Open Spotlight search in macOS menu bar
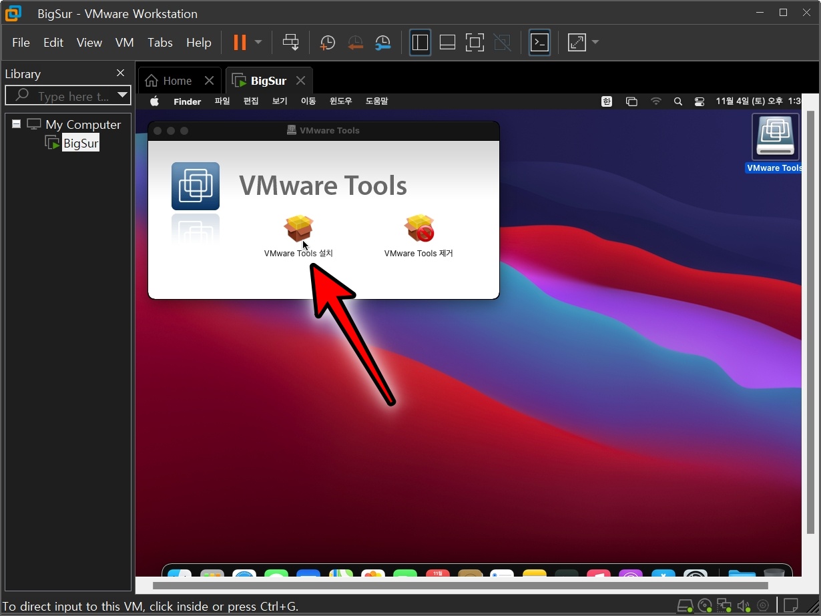This screenshot has width=821, height=616. tap(678, 101)
